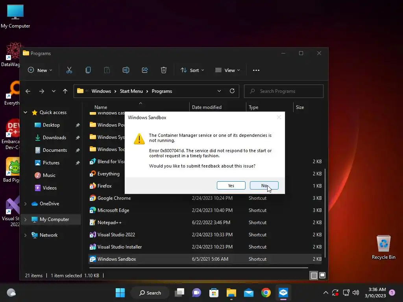The image size is (403, 302).
Task: Click the Windows Sandbox taskbar icon
Action: pos(283,293)
